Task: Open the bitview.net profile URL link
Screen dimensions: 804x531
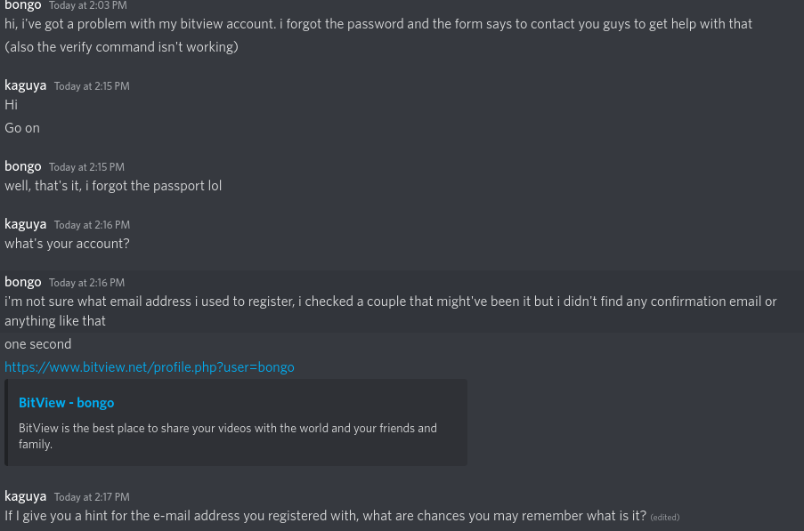Action: [149, 367]
